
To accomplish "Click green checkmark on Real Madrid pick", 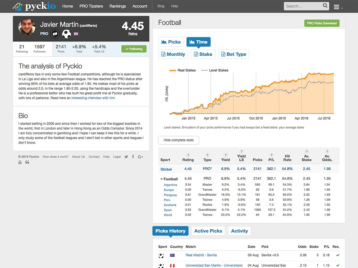I will [x=338, y=255].
